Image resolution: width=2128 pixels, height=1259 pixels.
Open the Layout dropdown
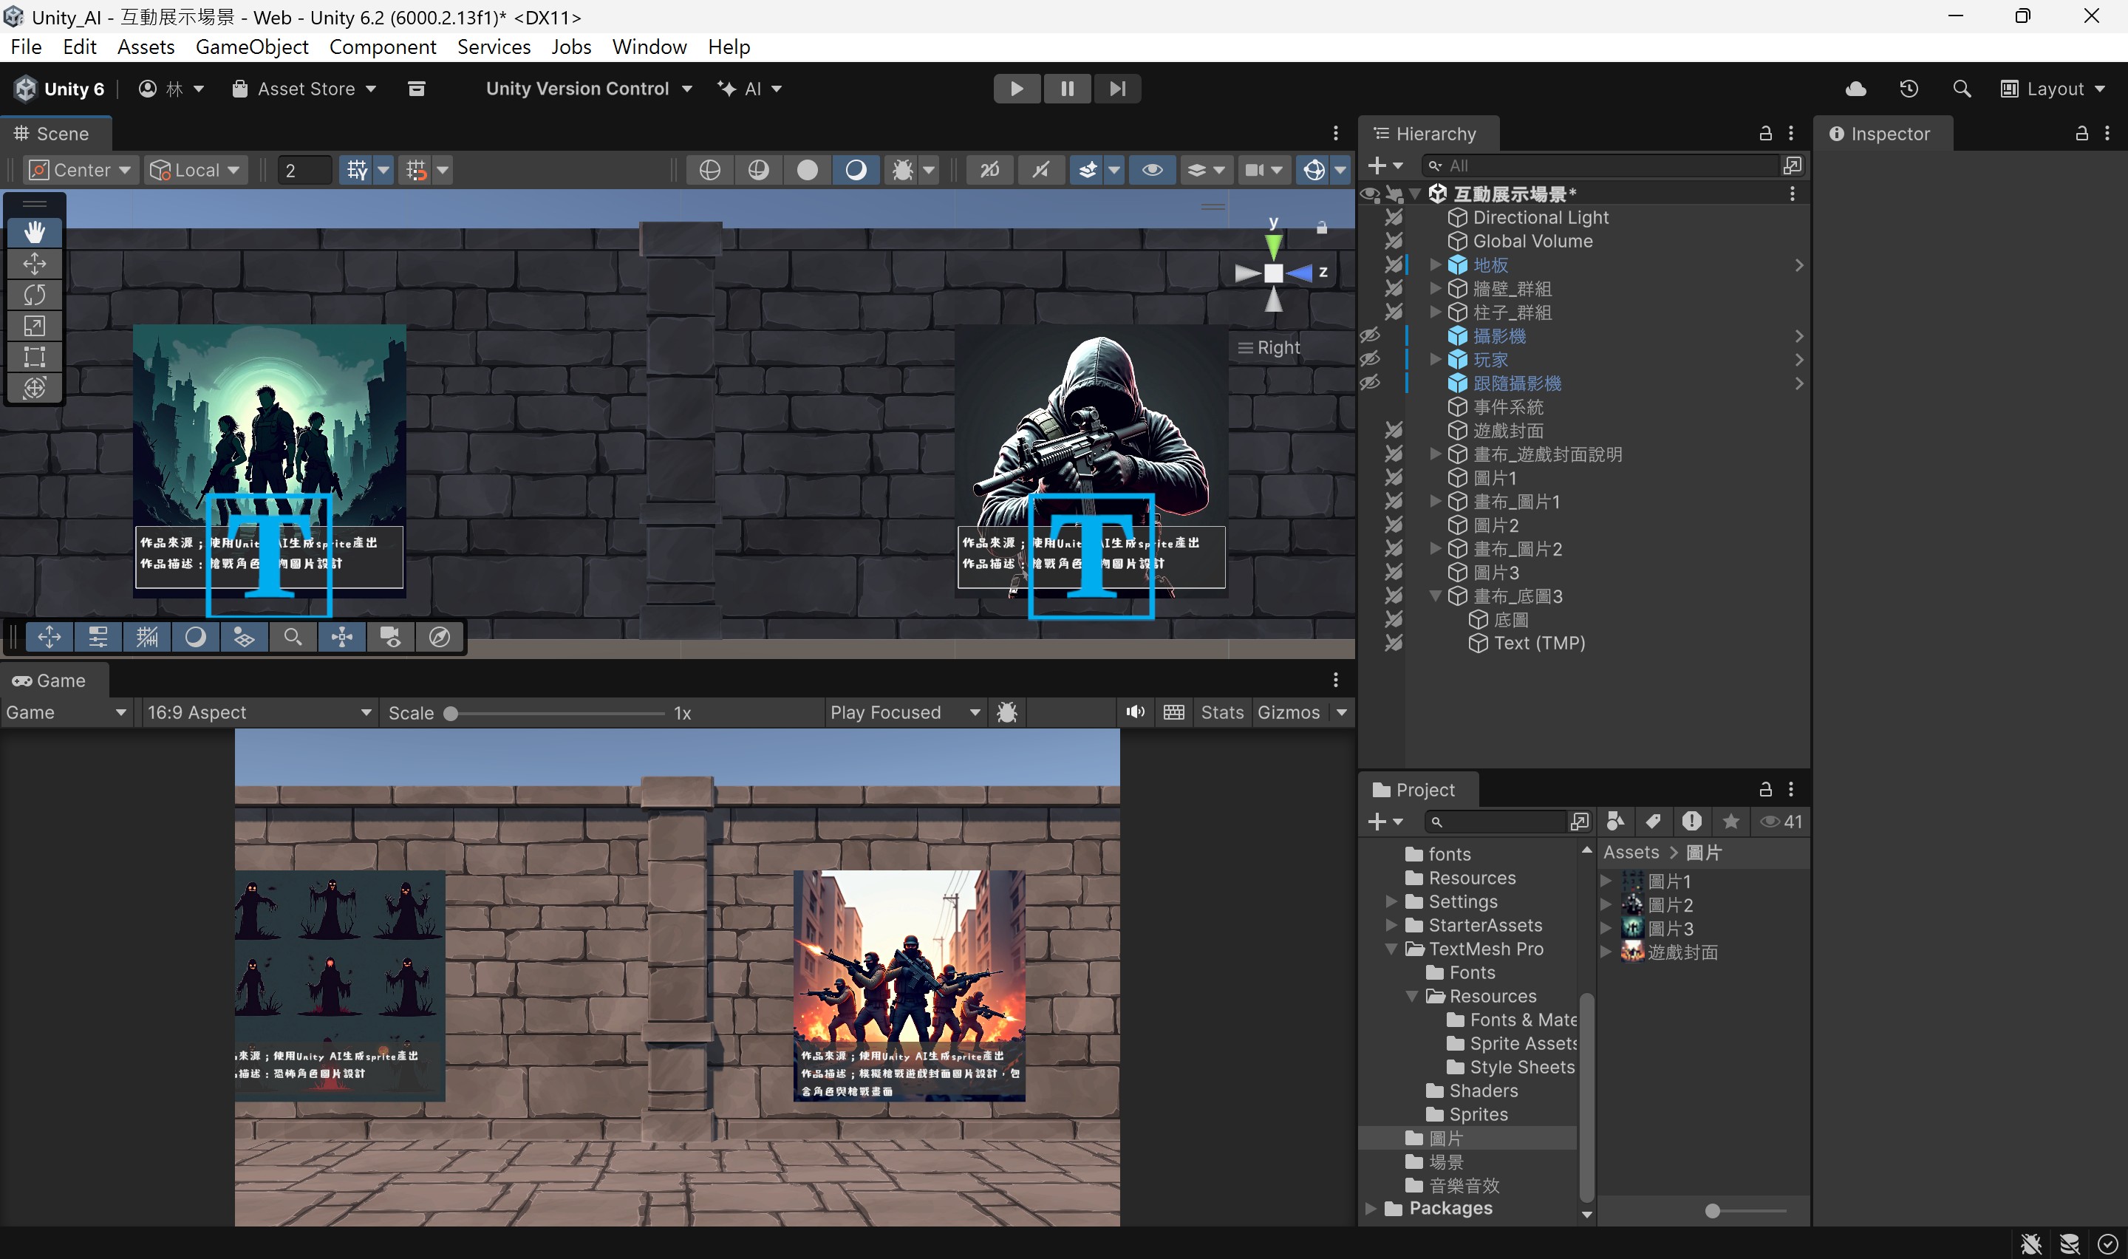tap(2053, 88)
